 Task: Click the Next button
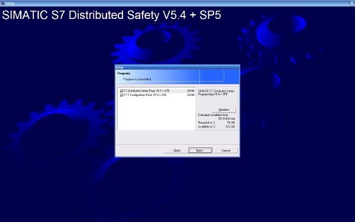coord(200,150)
